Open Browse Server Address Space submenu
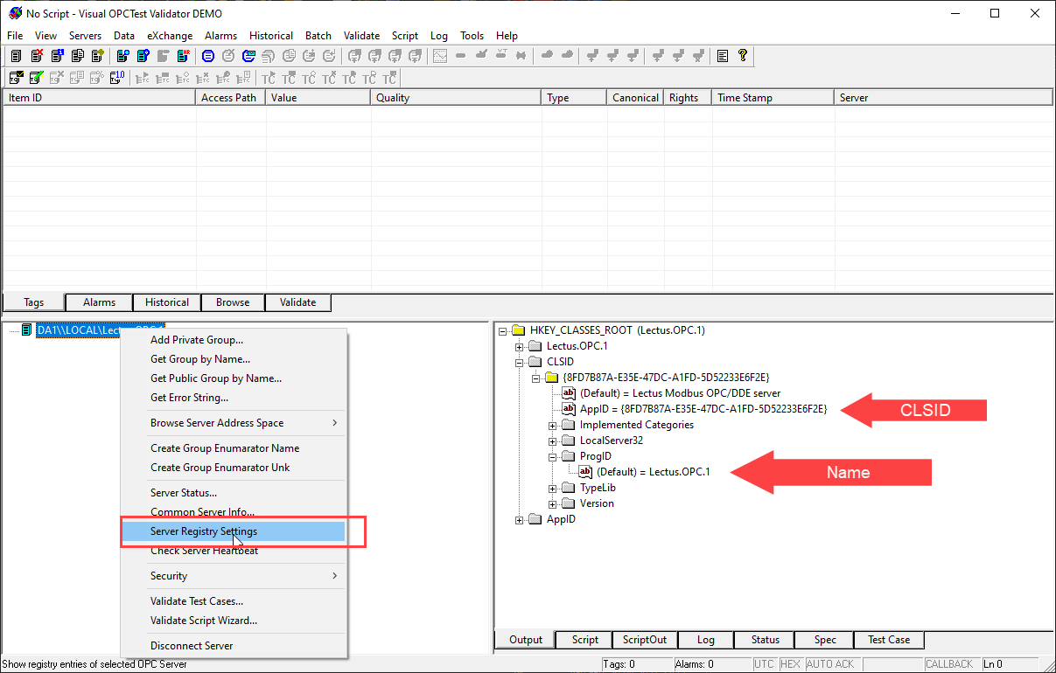 coord(234,423)
